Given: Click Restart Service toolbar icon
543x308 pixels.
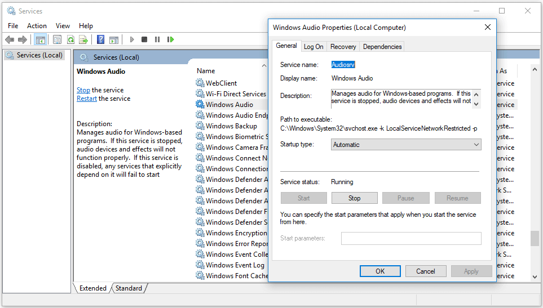Looking at the screenshot, I should (170, 40).
